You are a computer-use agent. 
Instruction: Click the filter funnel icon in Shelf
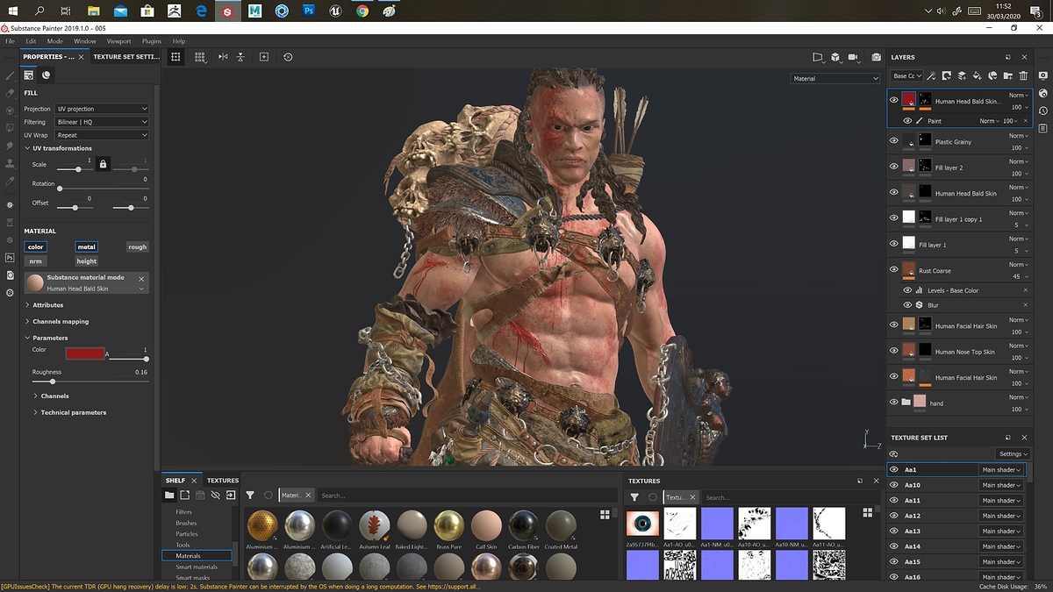coord(250,496)
